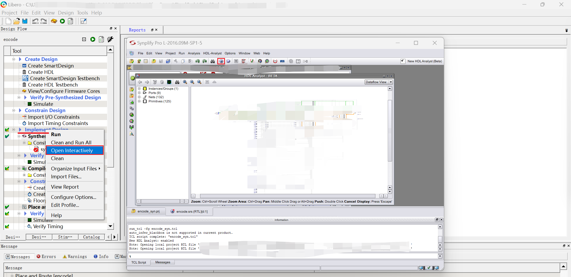Viewport: 571px width, 277px height.
Task: Collapse the Create Design tree group
Action: point(14,59)
